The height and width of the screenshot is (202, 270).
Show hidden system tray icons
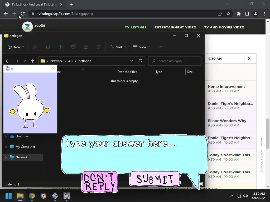point(232,196)
